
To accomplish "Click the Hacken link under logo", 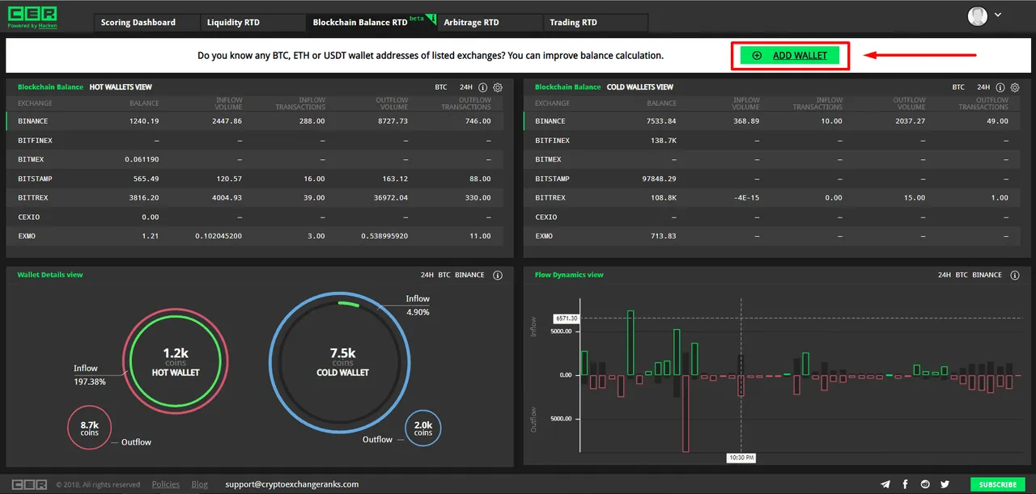I will [x=48, y=26].
